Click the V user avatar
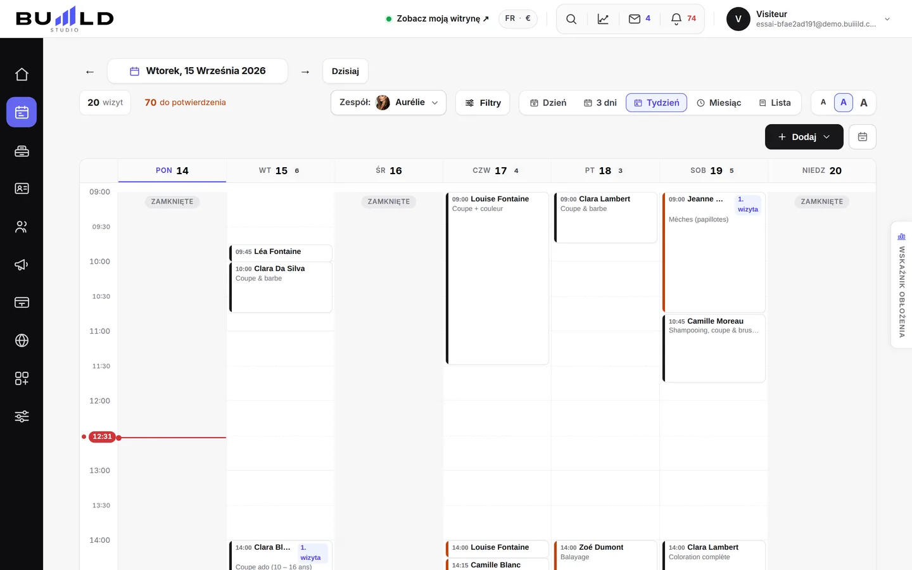912x570 pixels. [738, 19]
